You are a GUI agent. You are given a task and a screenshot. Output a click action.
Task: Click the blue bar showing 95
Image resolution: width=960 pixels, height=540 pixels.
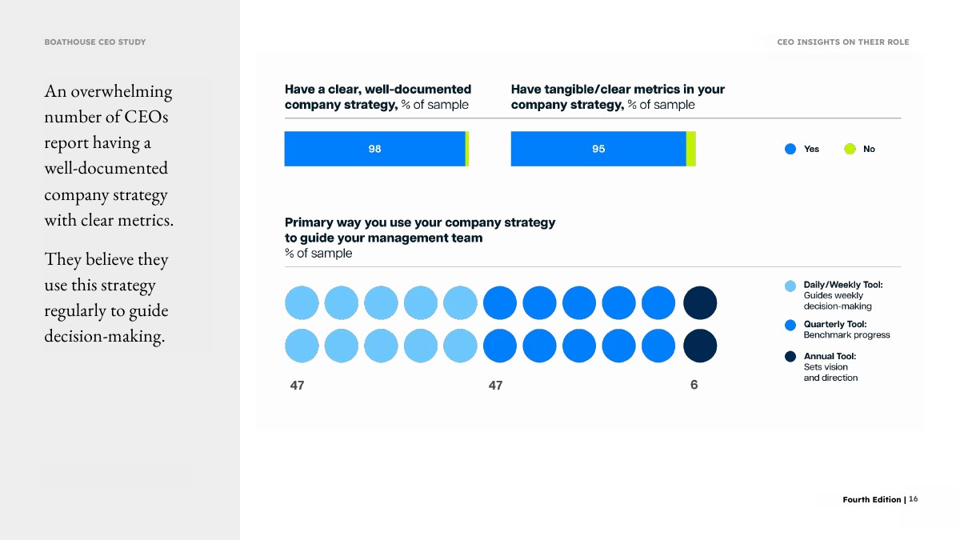pos(598,149)
